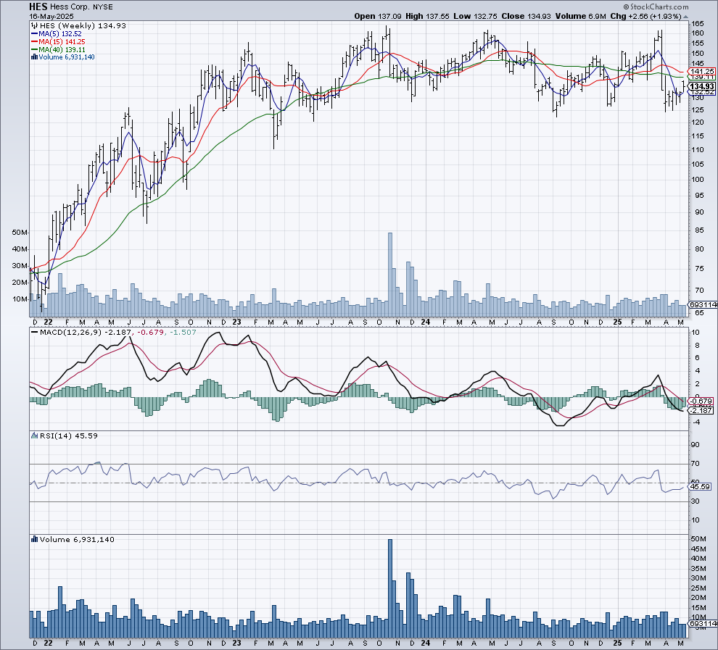The height and width of the screenshot is (650, 718).
Task: Click the 6931140 volume tag beside the price chart
Action: coord(703,304)
